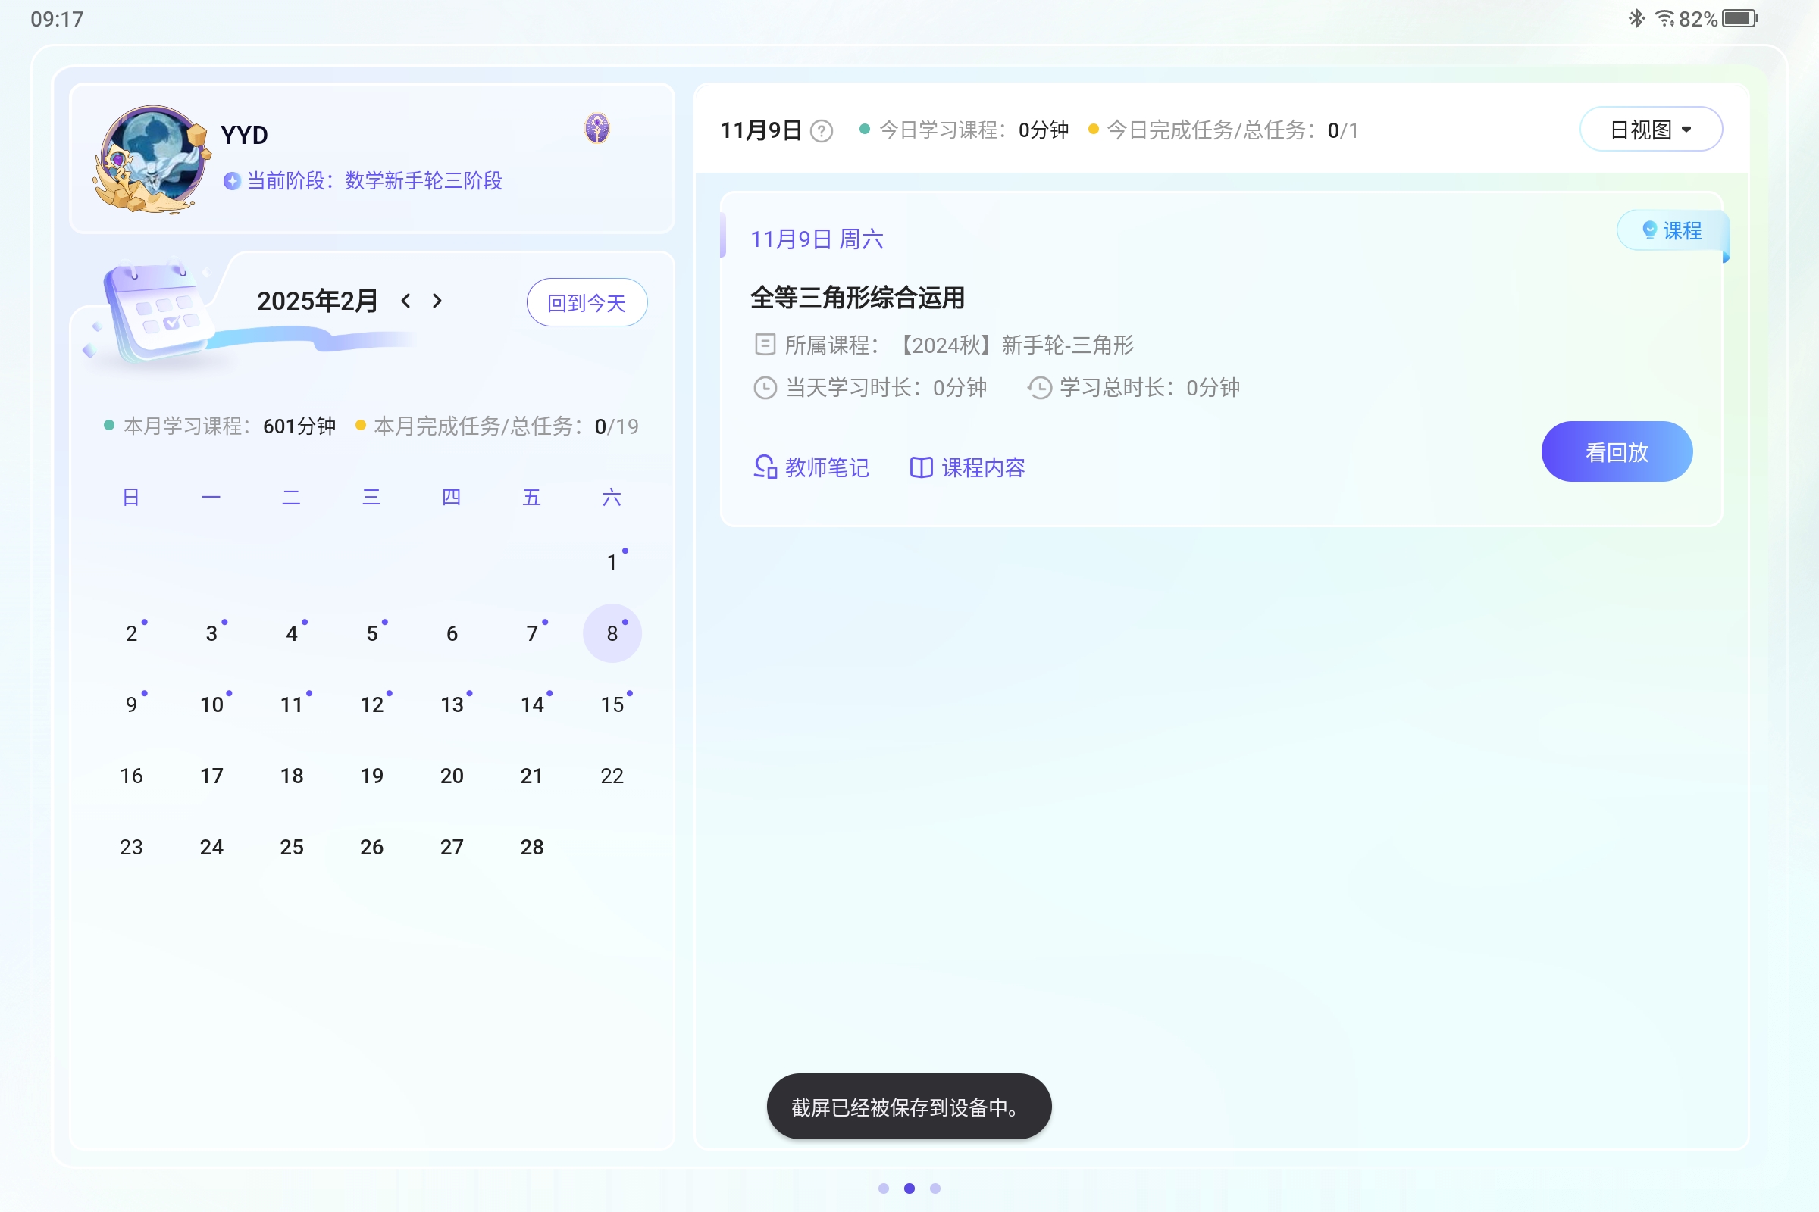1819x1212 pixels.
Task: Go to next month arrow
Action: pyautogui.click(x=437, y=301)
